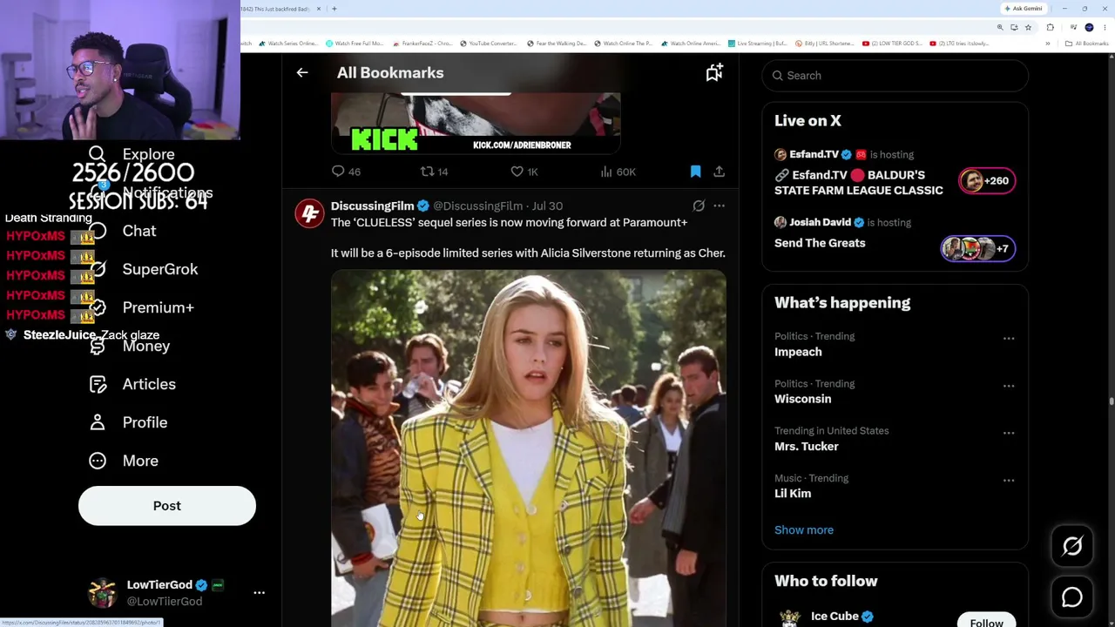Screen dimensions: 1115x627
Task: Open the Lil Kim trending topic
Action: coord(793,493)
